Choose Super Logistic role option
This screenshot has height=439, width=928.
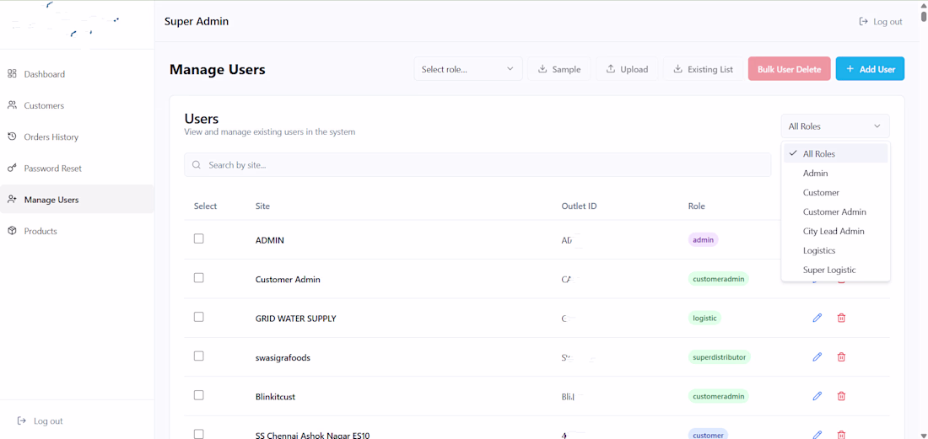pos(835,270)
